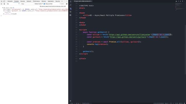Click 'console.log(promises);' code line
The width and height of the screenshot is (186, 104).
(98, 44)
